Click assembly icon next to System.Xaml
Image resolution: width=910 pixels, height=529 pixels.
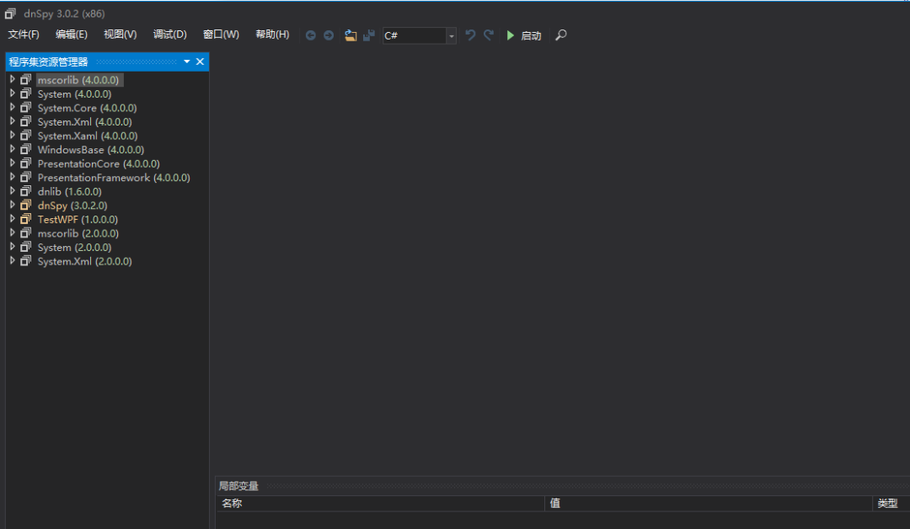(x=25, y=135)
